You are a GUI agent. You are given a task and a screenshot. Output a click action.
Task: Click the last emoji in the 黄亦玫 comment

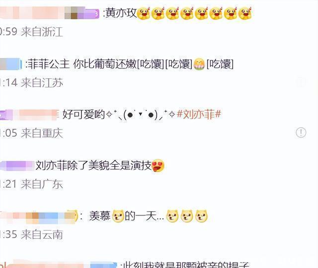coord(245,13)
